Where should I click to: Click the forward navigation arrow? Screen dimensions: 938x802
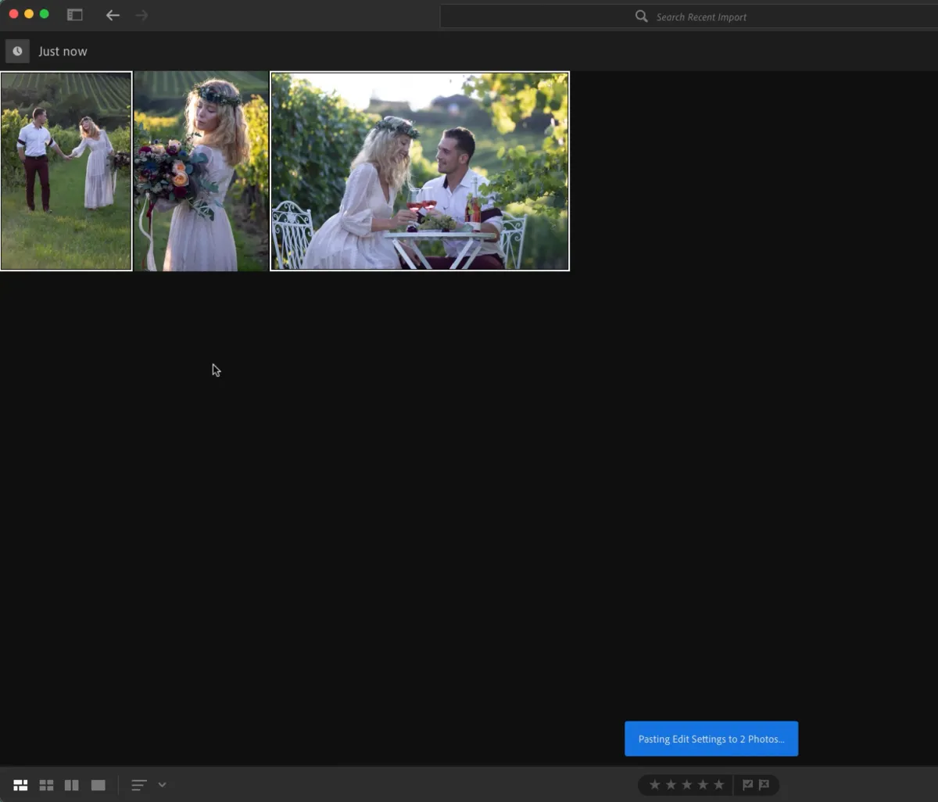tap(141, 15)
